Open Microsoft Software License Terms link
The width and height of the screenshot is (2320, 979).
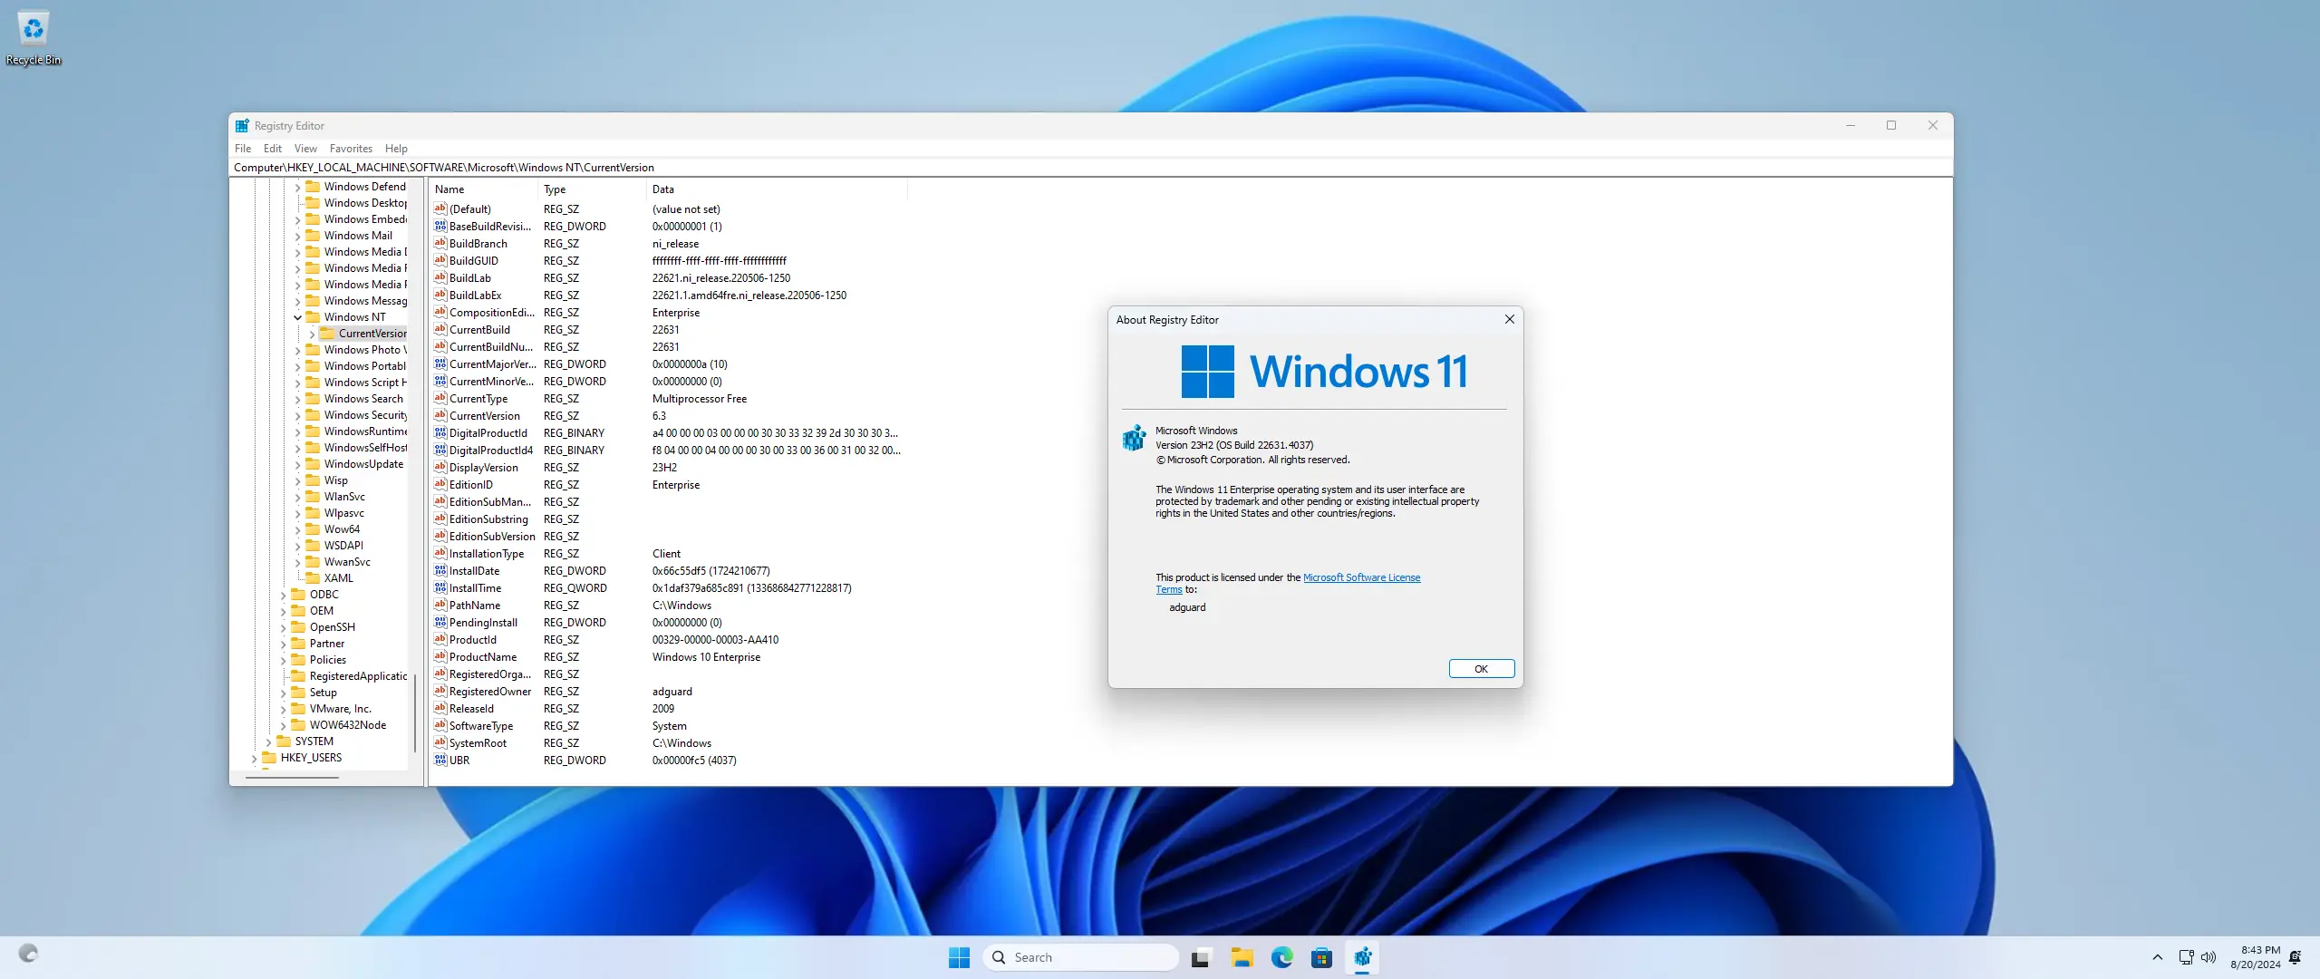[1361, 577]
